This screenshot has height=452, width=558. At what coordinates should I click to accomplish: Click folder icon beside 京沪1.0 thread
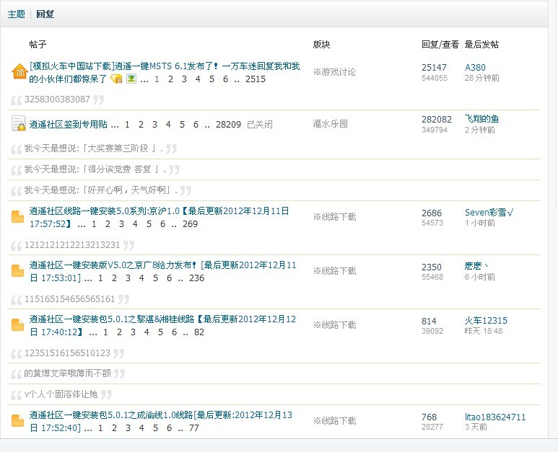coord(18,217)
